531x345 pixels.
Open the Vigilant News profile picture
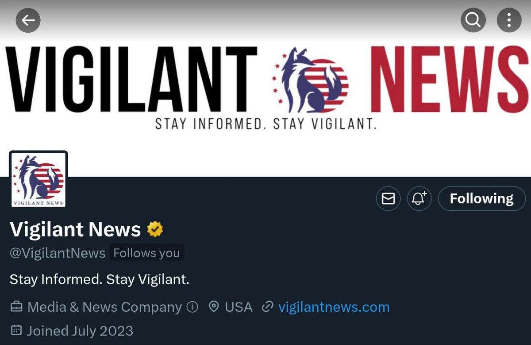click(38, 179)
